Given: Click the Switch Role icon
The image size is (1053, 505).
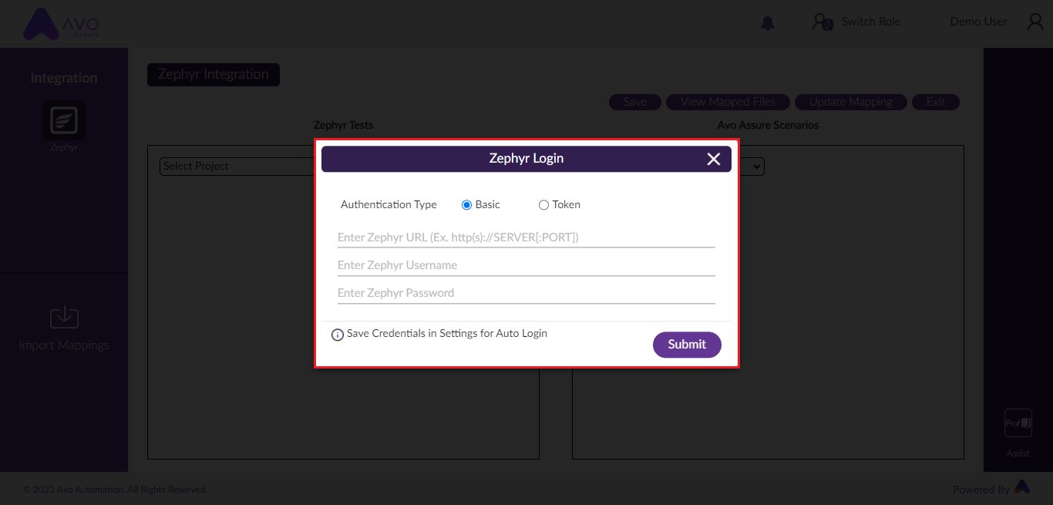Looking at the screenshot, I should point(823,22).
